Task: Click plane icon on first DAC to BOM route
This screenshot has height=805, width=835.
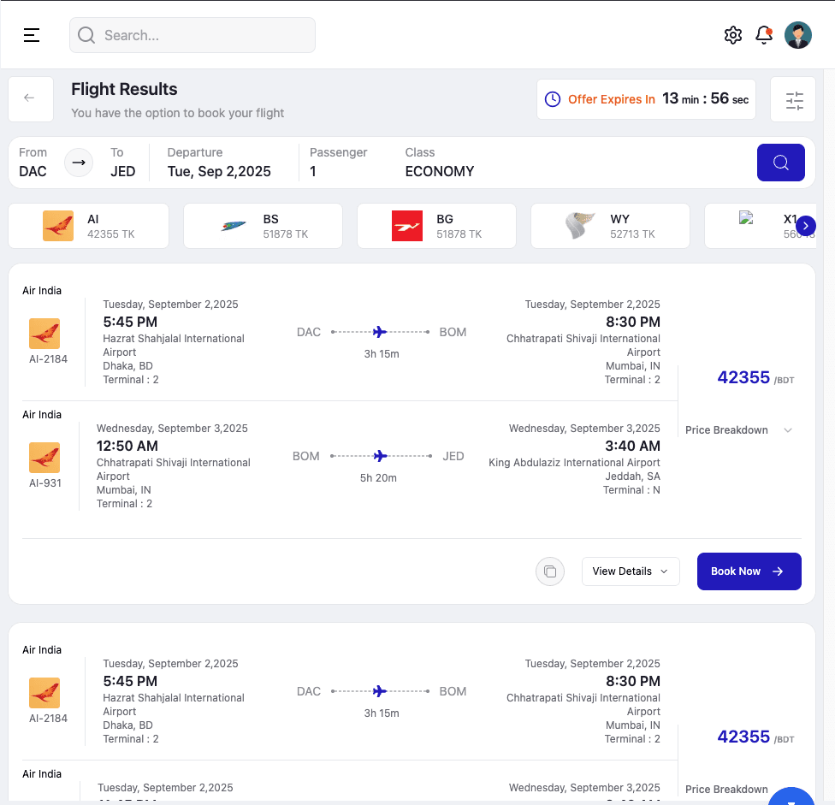Action: [380, 332]
